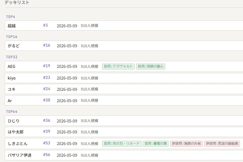Click rank #53 in しきぶとん row
Viewport: 243px width, 162px height.
click(x=47, y=143)
